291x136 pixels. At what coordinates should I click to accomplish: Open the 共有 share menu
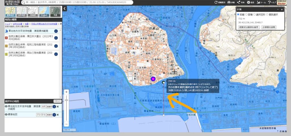tap(240, 3)
